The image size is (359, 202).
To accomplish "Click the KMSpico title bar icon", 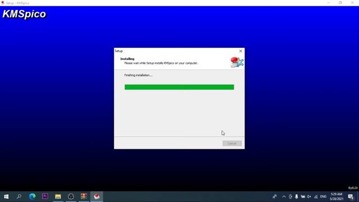I will point(3,3).
